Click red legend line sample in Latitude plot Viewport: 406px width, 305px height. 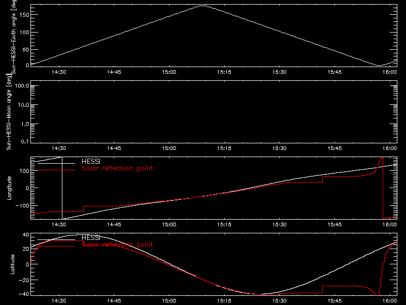click(56, 246)
